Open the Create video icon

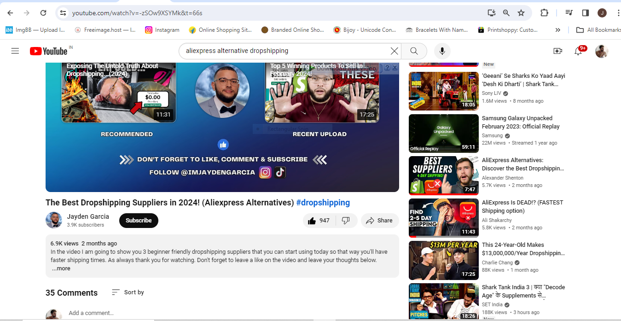click(x=558, y=51)
